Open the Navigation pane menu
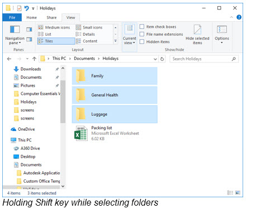256x209 pixels. click(x=15, y=35)
